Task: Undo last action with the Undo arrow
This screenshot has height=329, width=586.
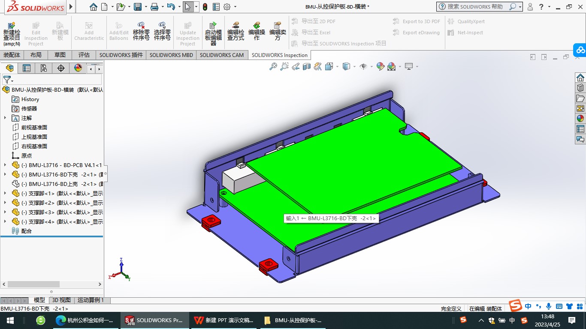Action: click(x=171, y=7)
